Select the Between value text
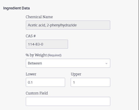Image resolution: width=139 pixels, height=110 pixels. 35,63
